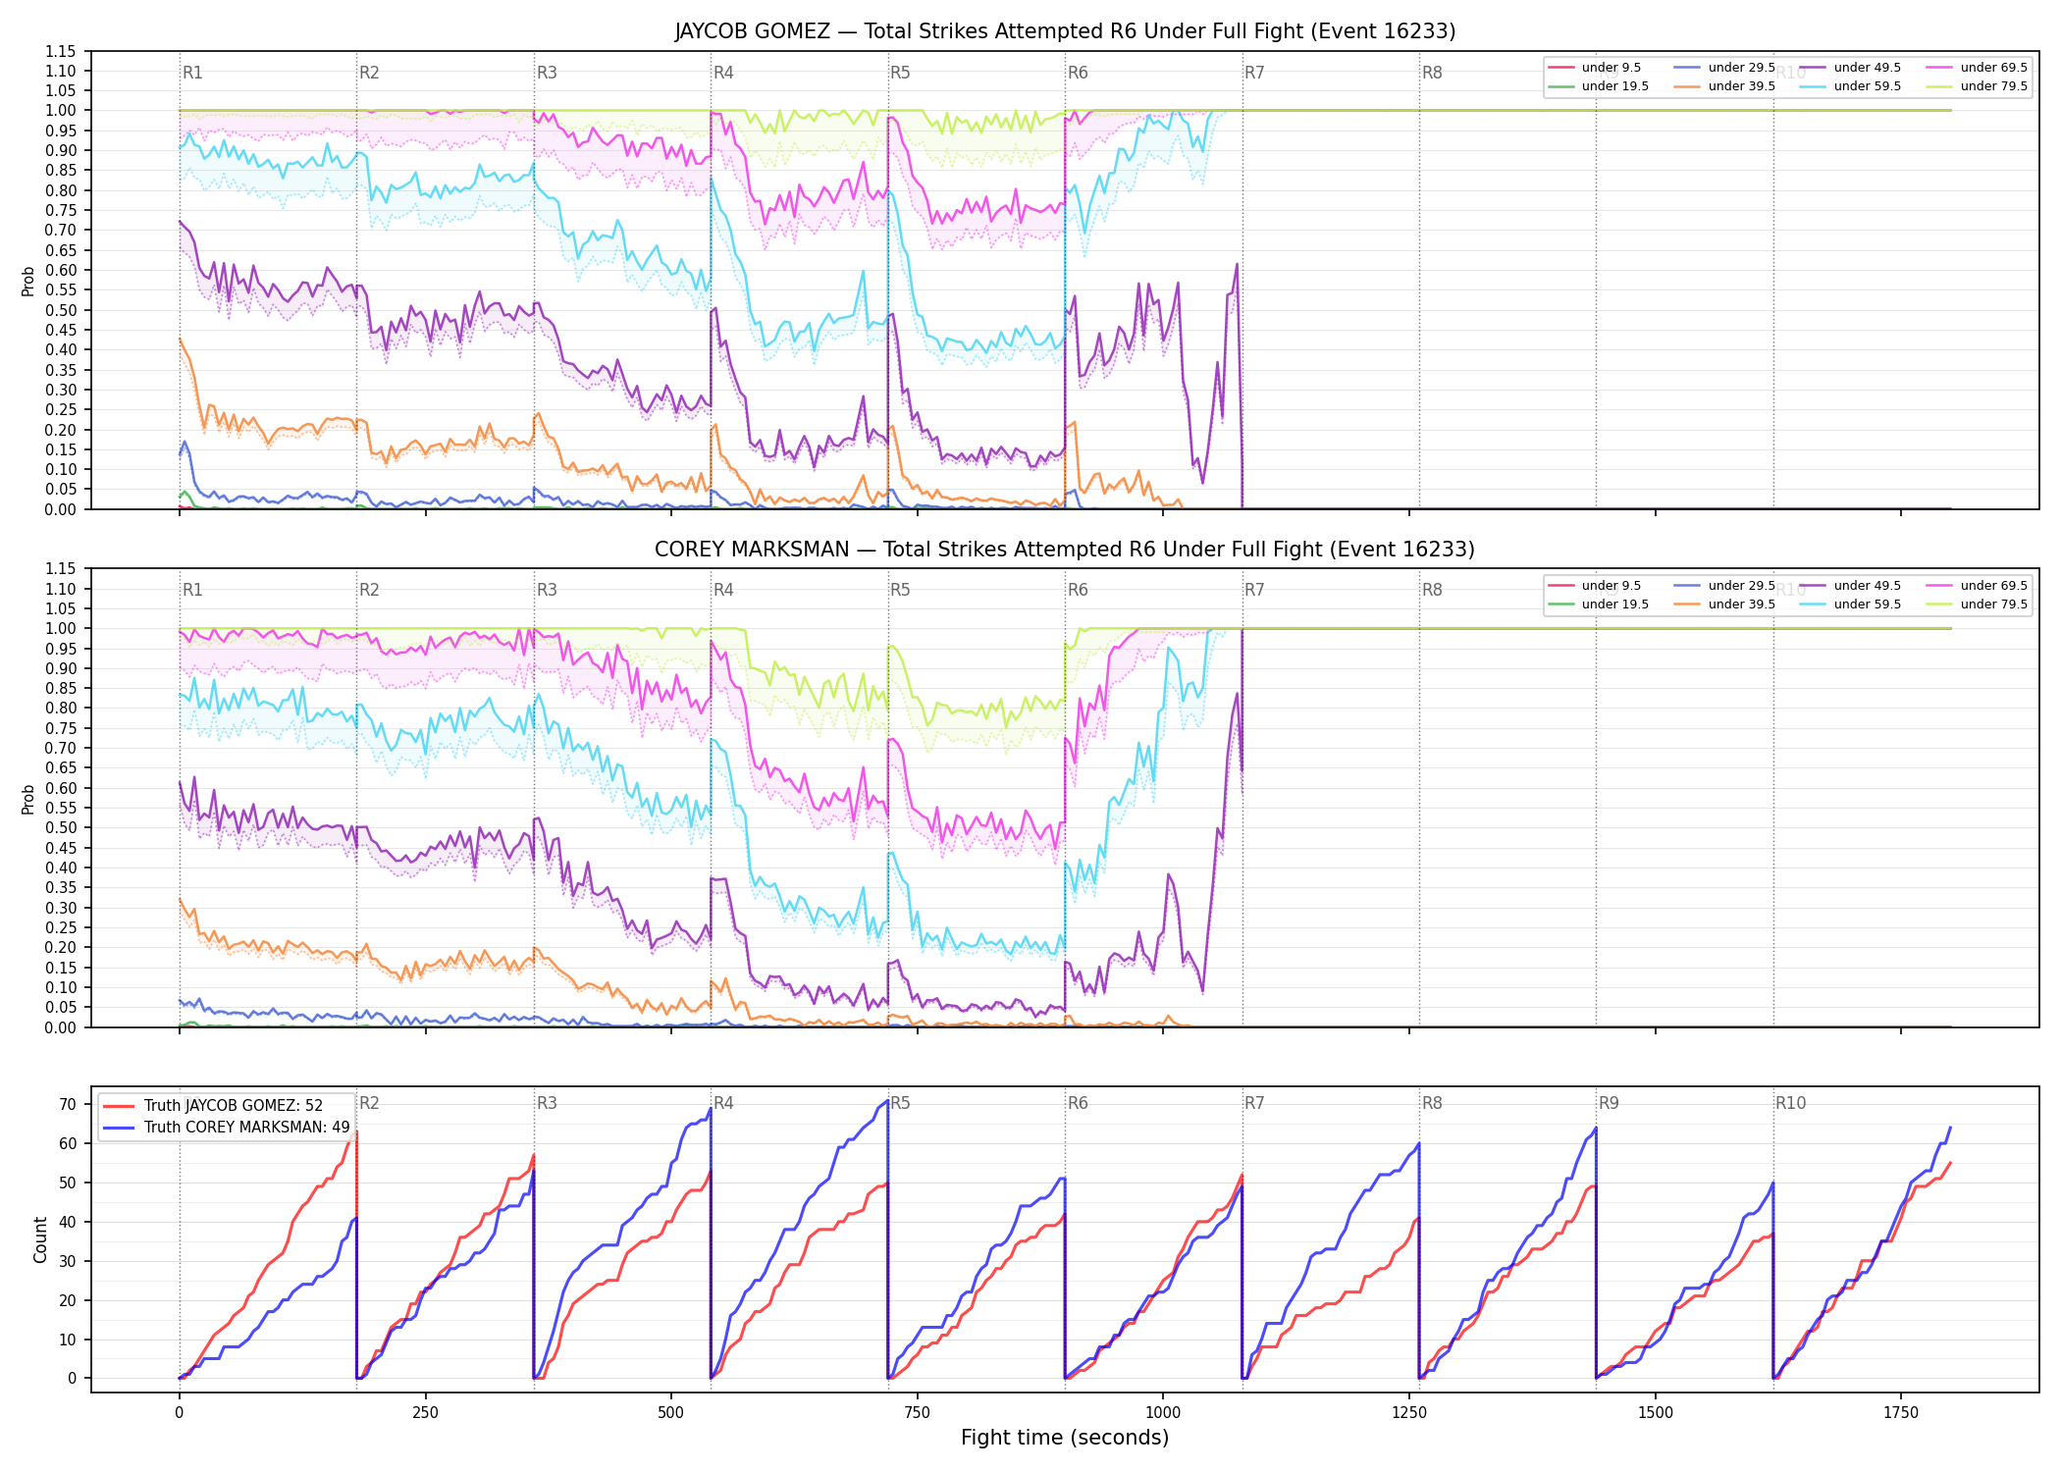Click the 'under 9.5' legend entry in top chart
This screenshot has height=1472, width=2061.
click(x=1595, y=68)
